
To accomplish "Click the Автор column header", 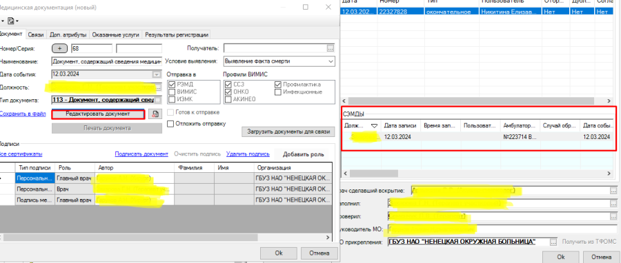I will [x=135, y=167].
